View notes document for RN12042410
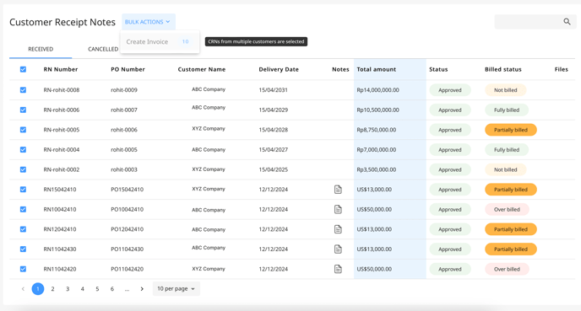Screen dimensions: 581x311 (x=338, y=229)
